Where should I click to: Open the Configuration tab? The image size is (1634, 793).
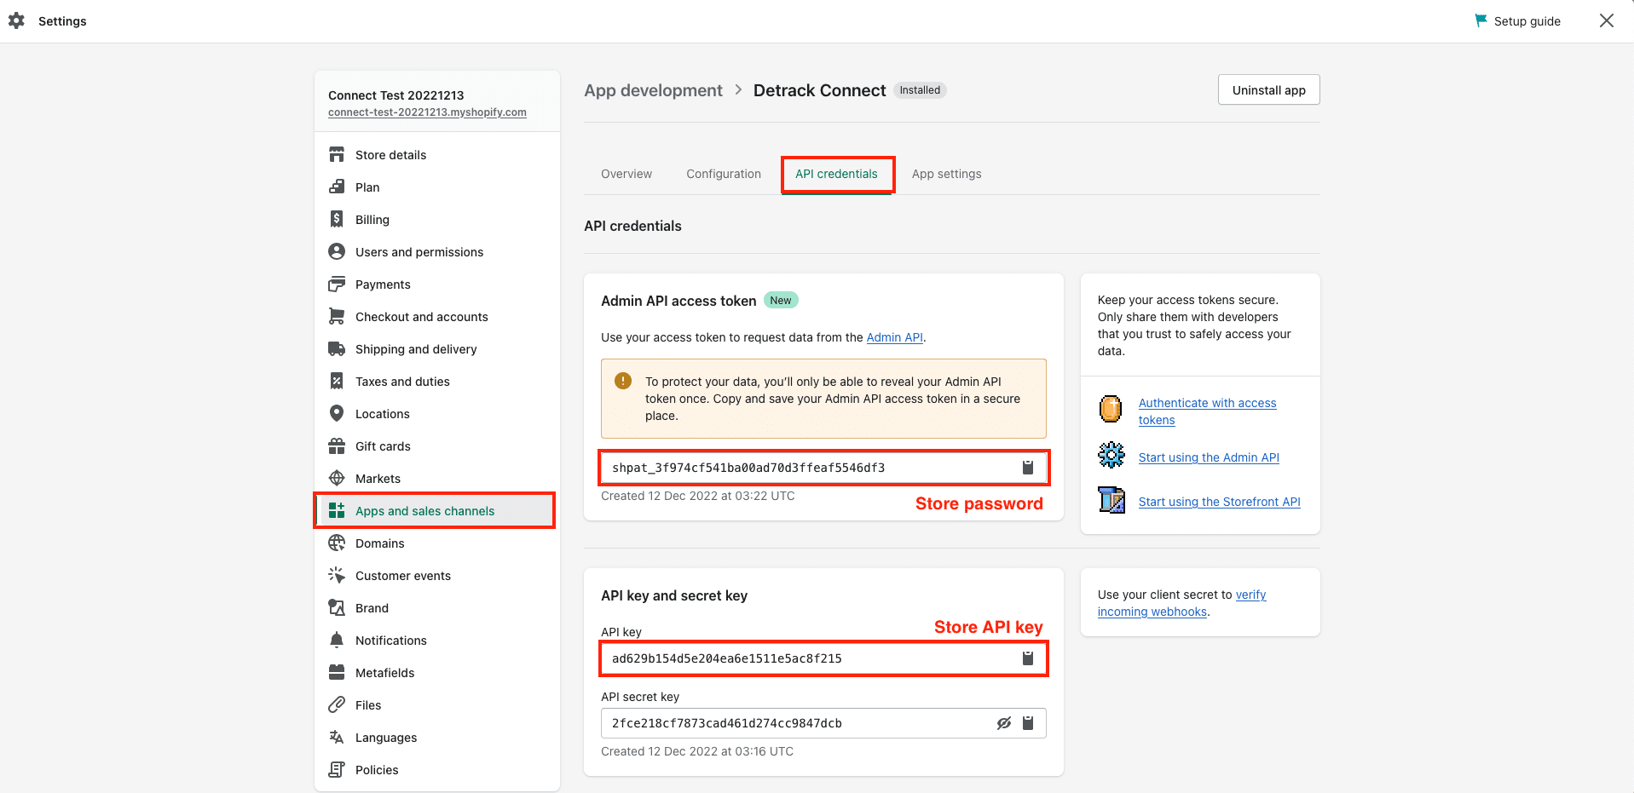click(724, 174)
